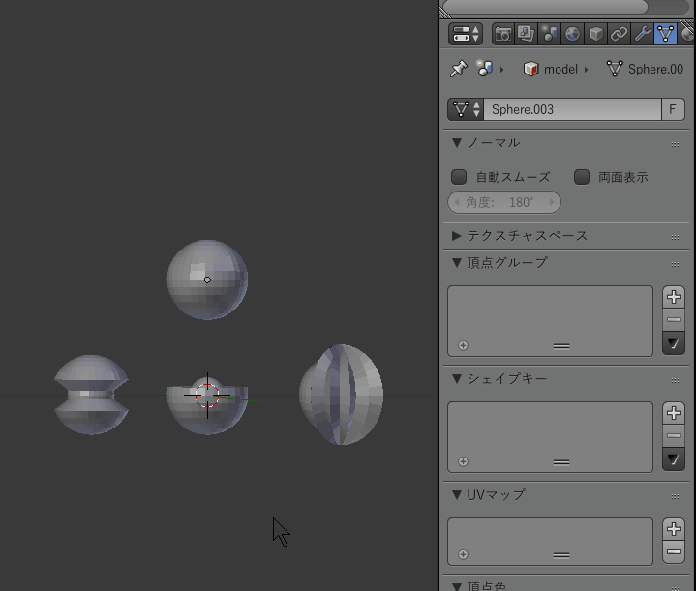Increase 角度 with the right arrow

pyautogui.click(x=552, y=202)
